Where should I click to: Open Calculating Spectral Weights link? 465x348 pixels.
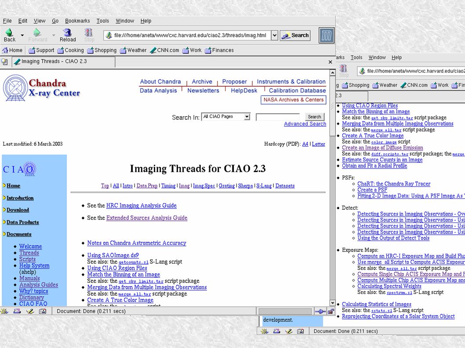389,286
